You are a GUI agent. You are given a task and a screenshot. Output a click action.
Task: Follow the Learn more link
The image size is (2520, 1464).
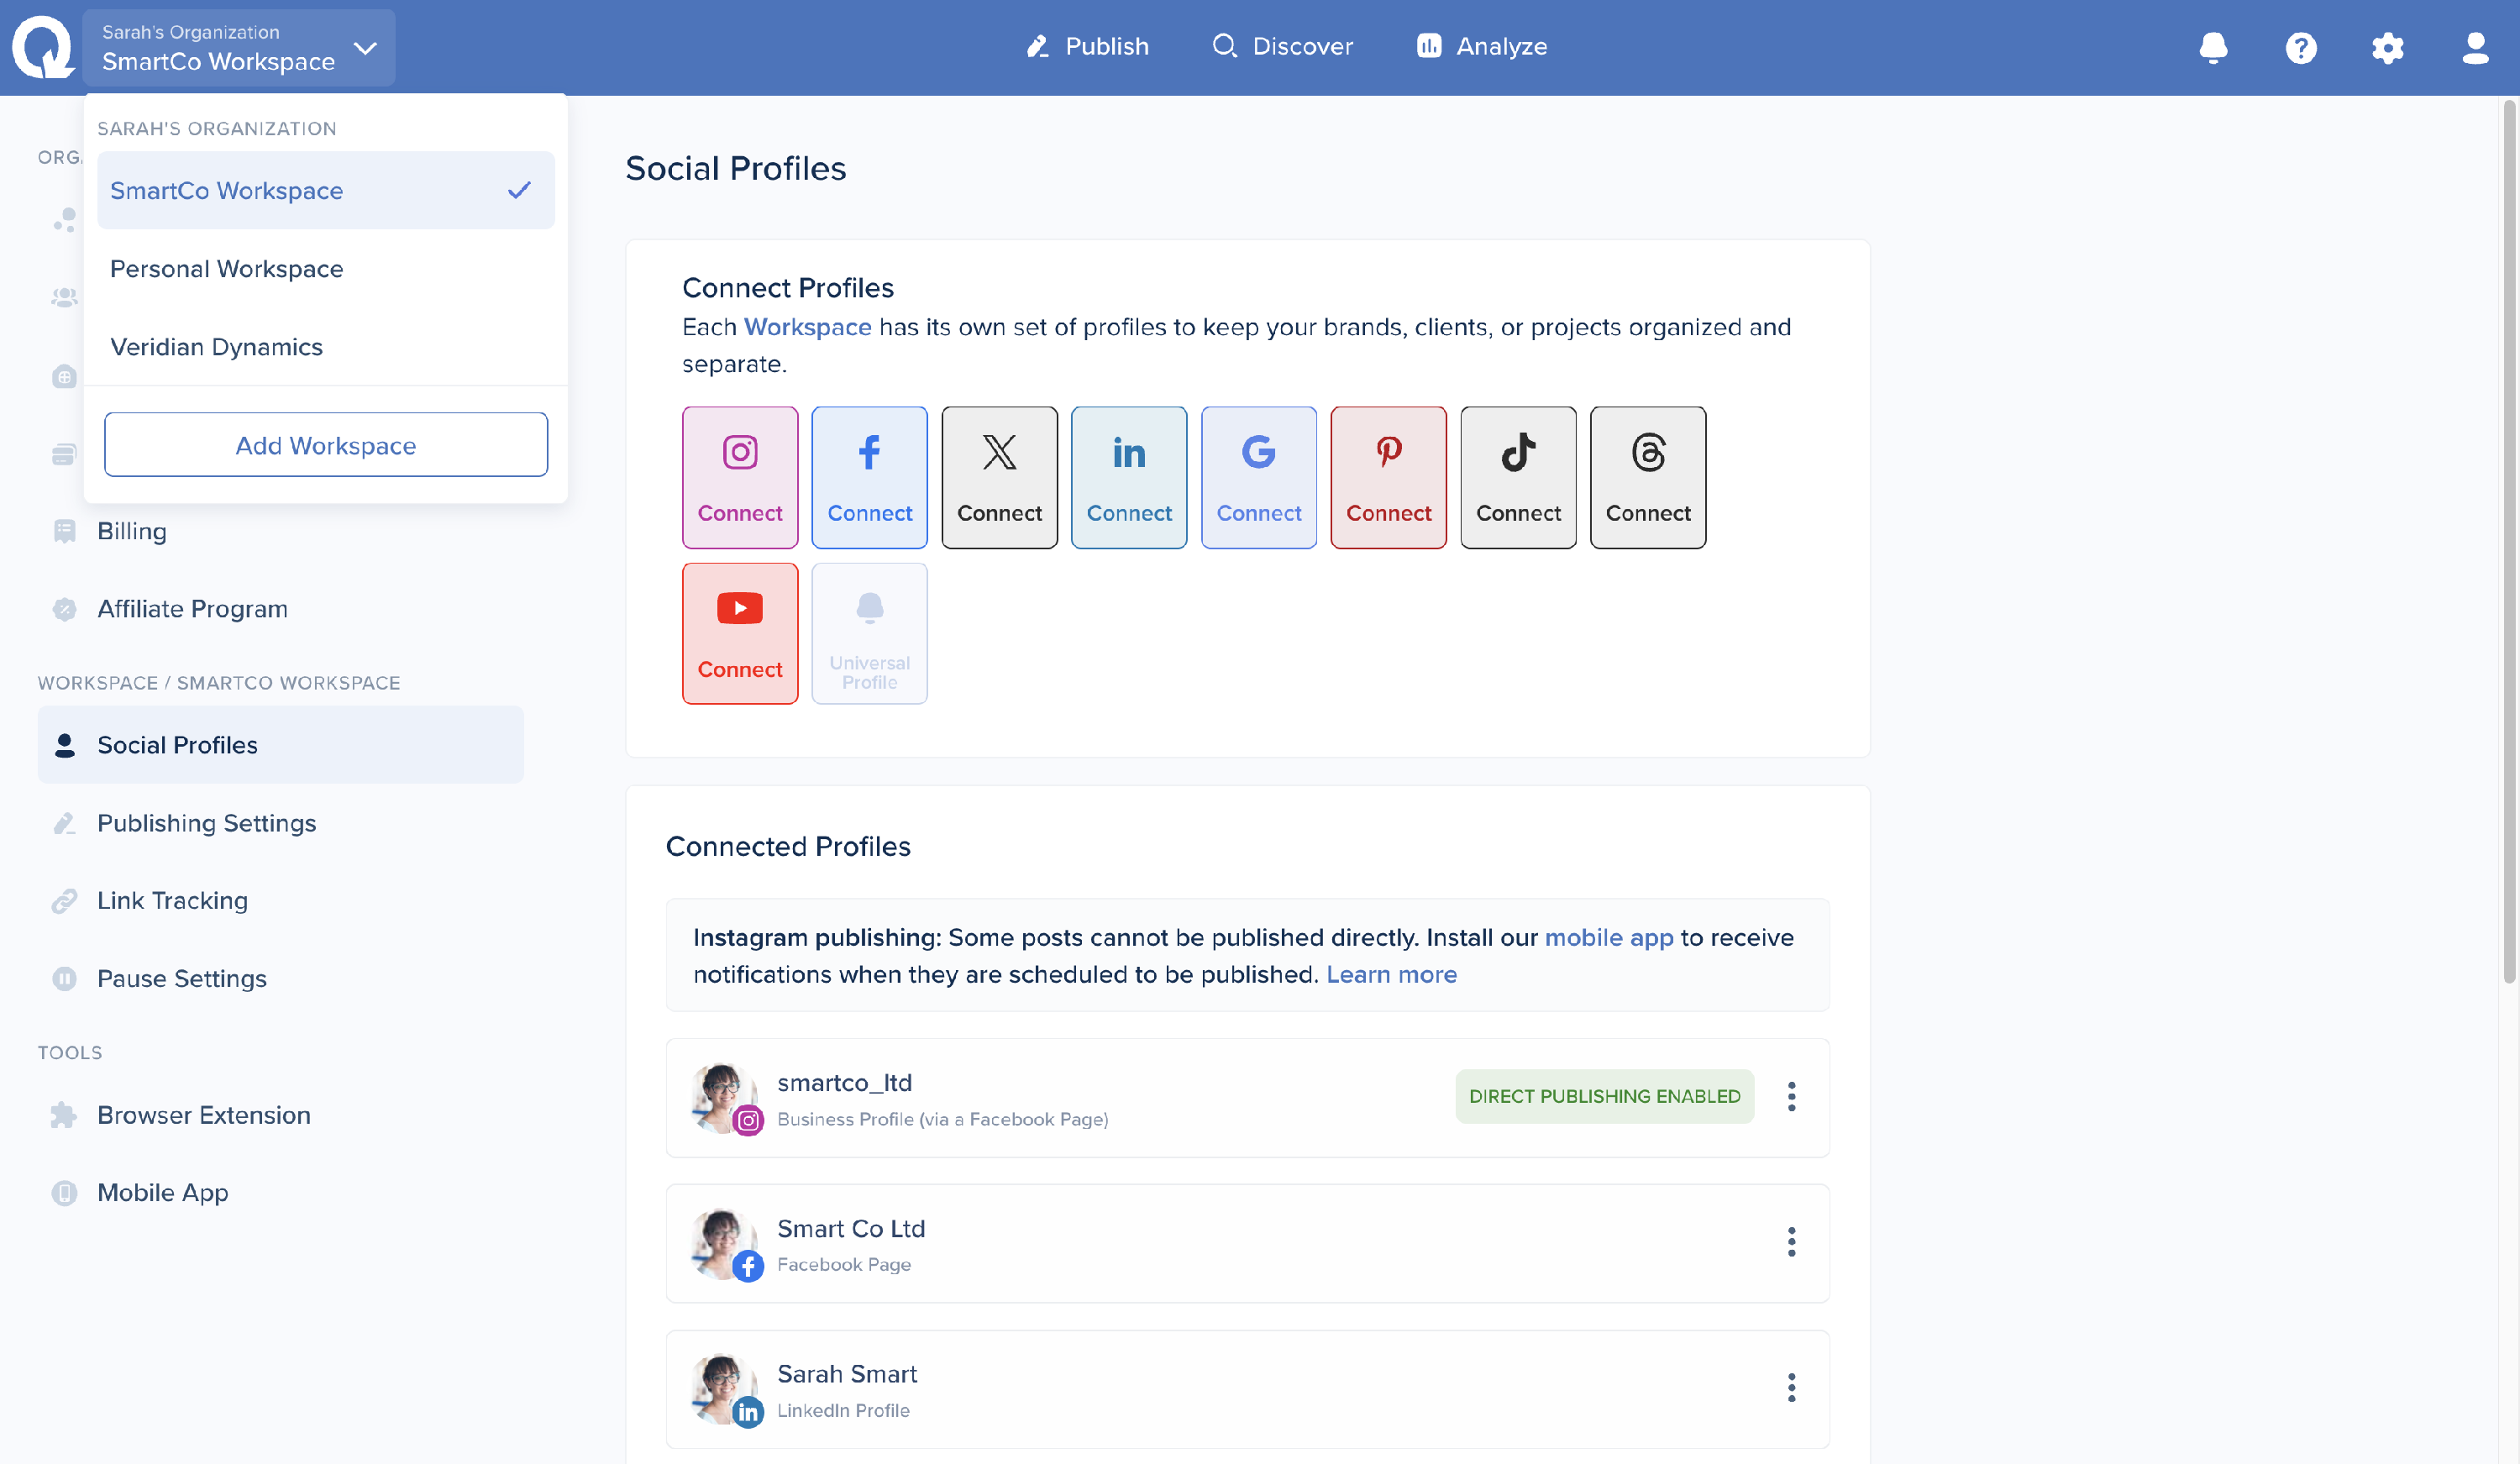(x=1391, y=974)
